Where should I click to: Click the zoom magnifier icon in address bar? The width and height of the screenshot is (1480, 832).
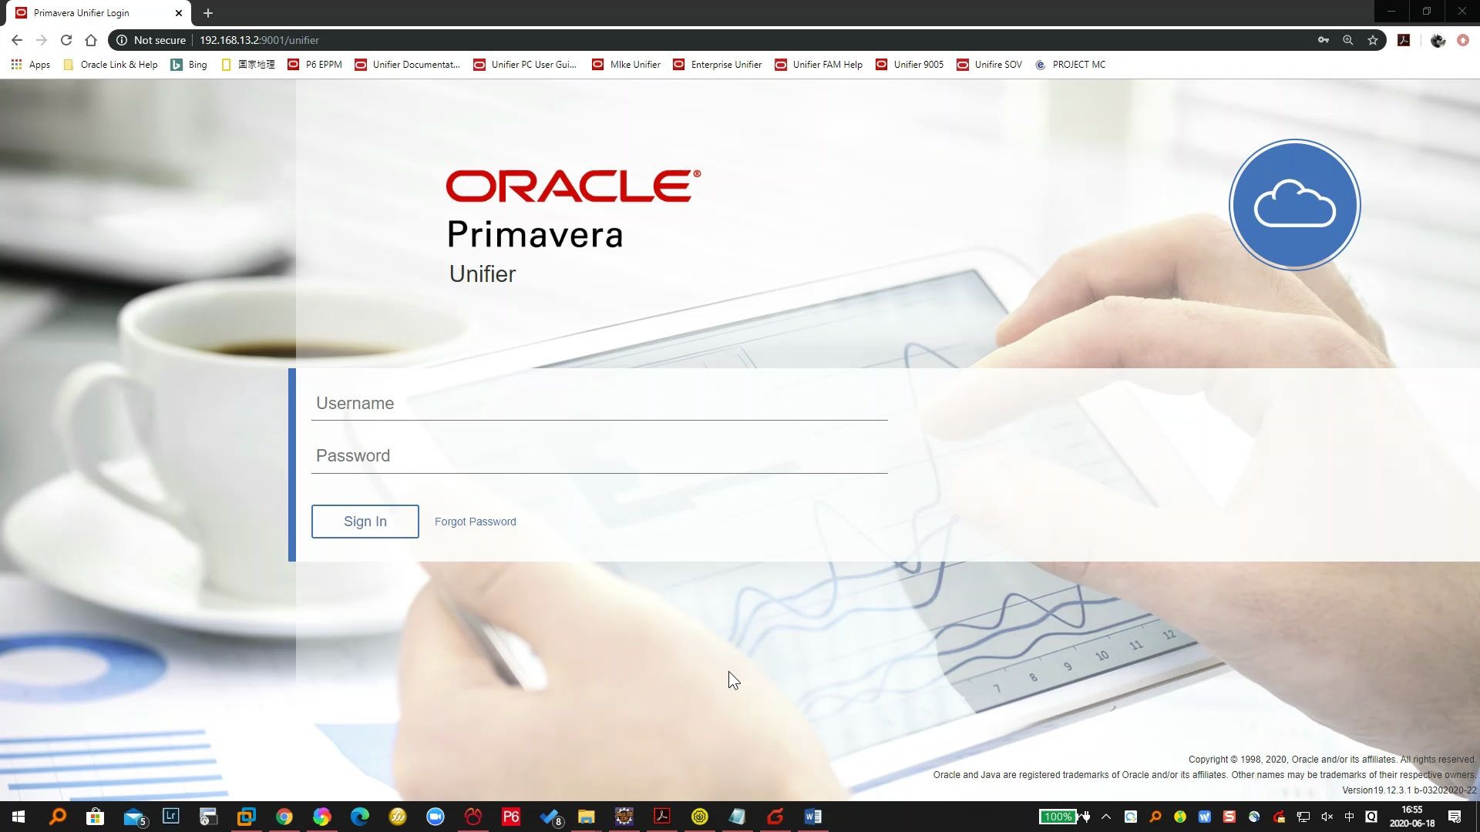[x=1348, y=40]
